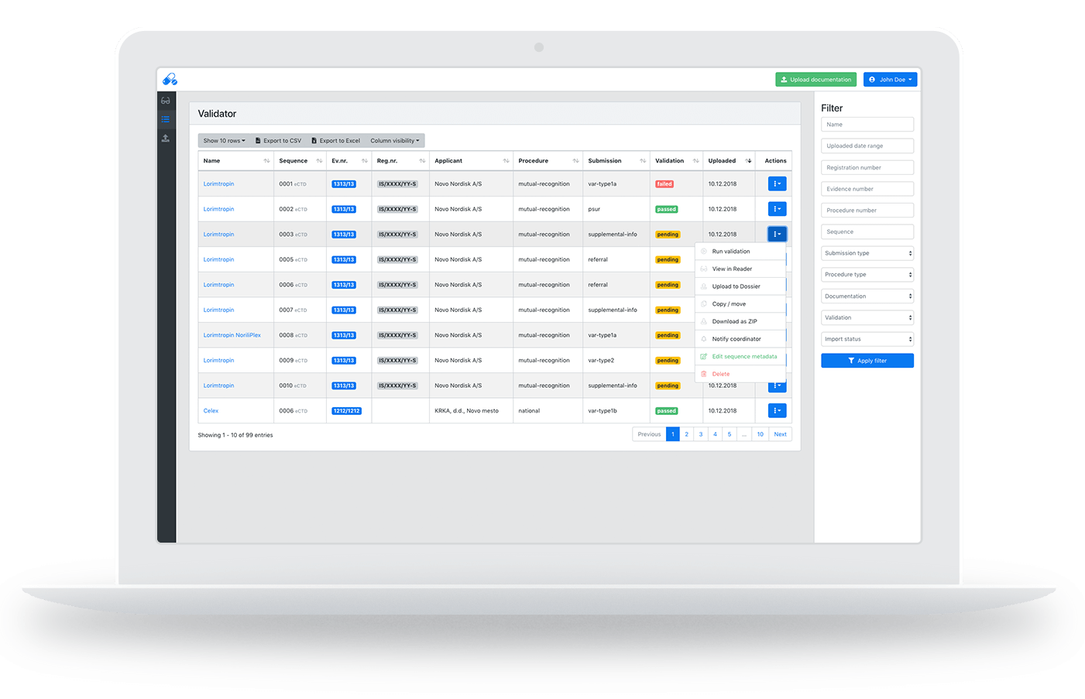
Task: Click Delete in the actions menu
Action: tap(721, 374)
